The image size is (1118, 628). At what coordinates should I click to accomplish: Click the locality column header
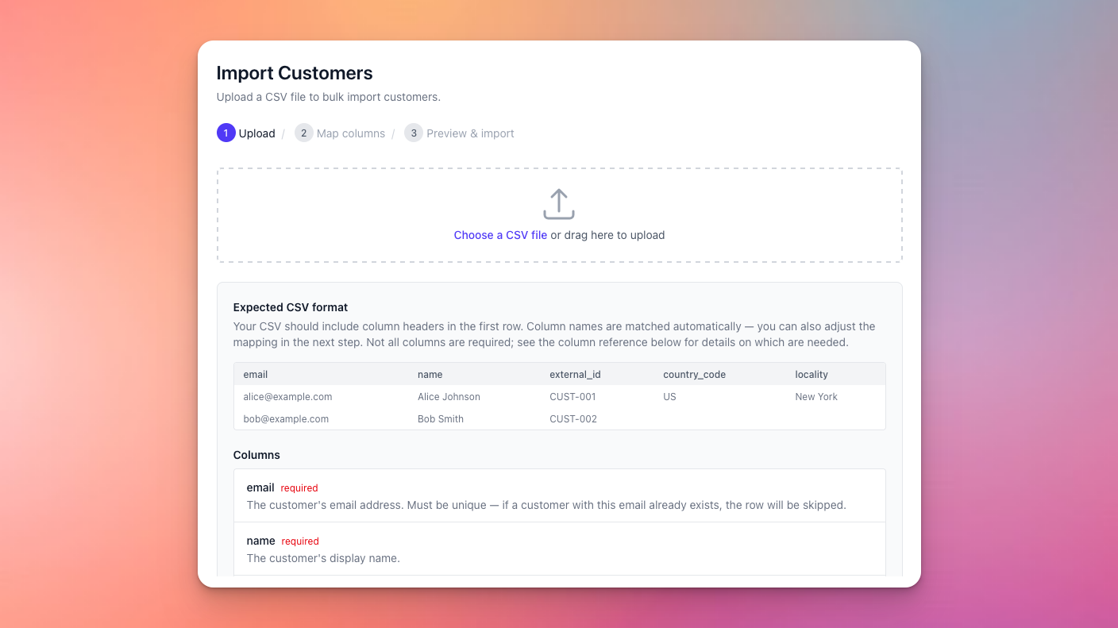point(811,375)
